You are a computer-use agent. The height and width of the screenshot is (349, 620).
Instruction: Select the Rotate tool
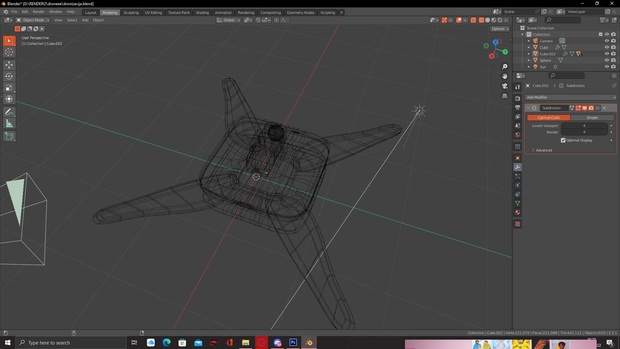[x=9, y=76]
